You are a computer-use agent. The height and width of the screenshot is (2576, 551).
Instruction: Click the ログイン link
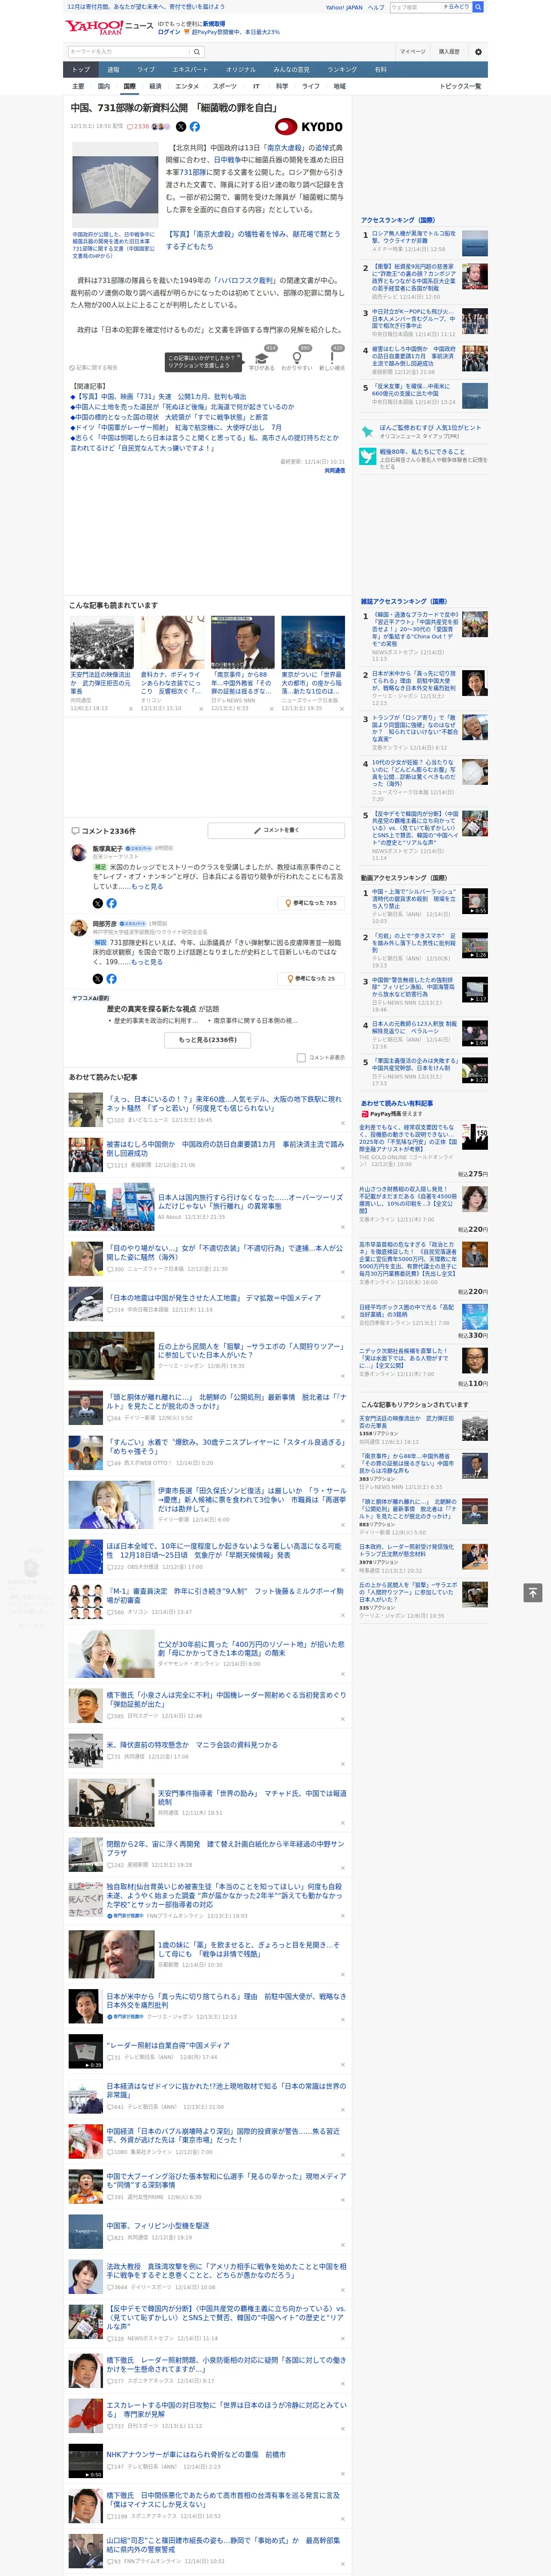coord(169,32)
